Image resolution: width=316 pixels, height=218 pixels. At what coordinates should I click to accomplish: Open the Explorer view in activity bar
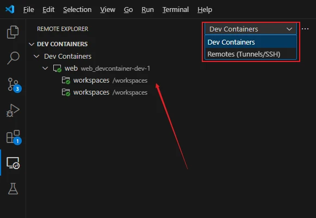click(13, 32)
